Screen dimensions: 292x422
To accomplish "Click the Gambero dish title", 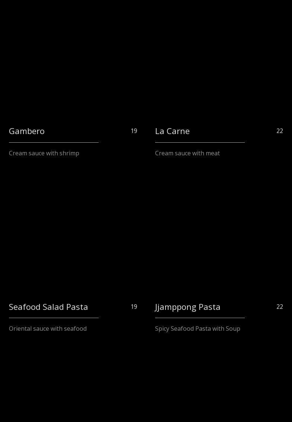I will [x=27, y=131].
